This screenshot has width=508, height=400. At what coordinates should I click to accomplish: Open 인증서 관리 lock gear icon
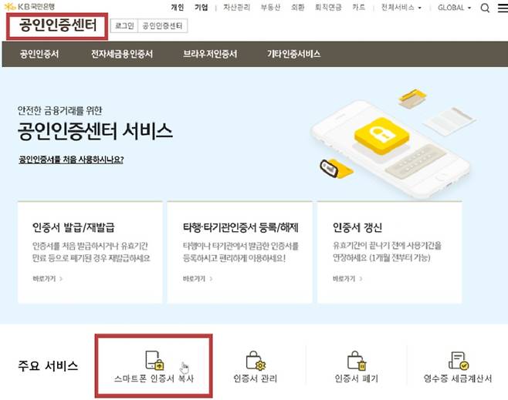click(256, 360)
